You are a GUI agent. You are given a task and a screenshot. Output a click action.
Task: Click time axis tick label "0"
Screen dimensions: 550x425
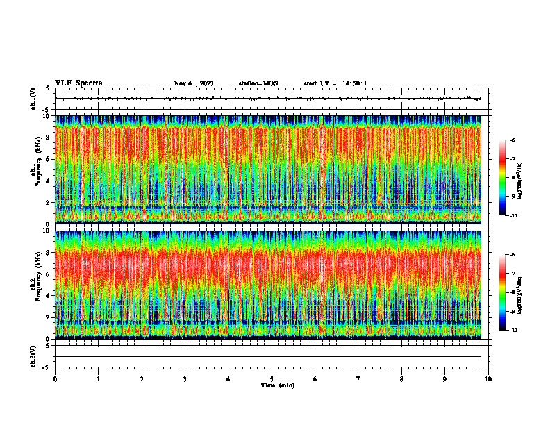click(55, 379)
